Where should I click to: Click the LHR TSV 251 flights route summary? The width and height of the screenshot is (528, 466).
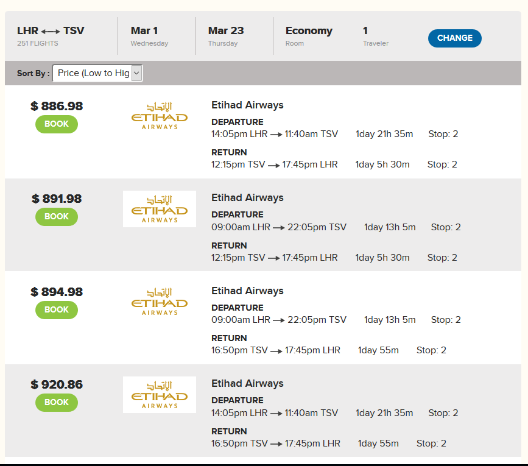tap(51, 36)
